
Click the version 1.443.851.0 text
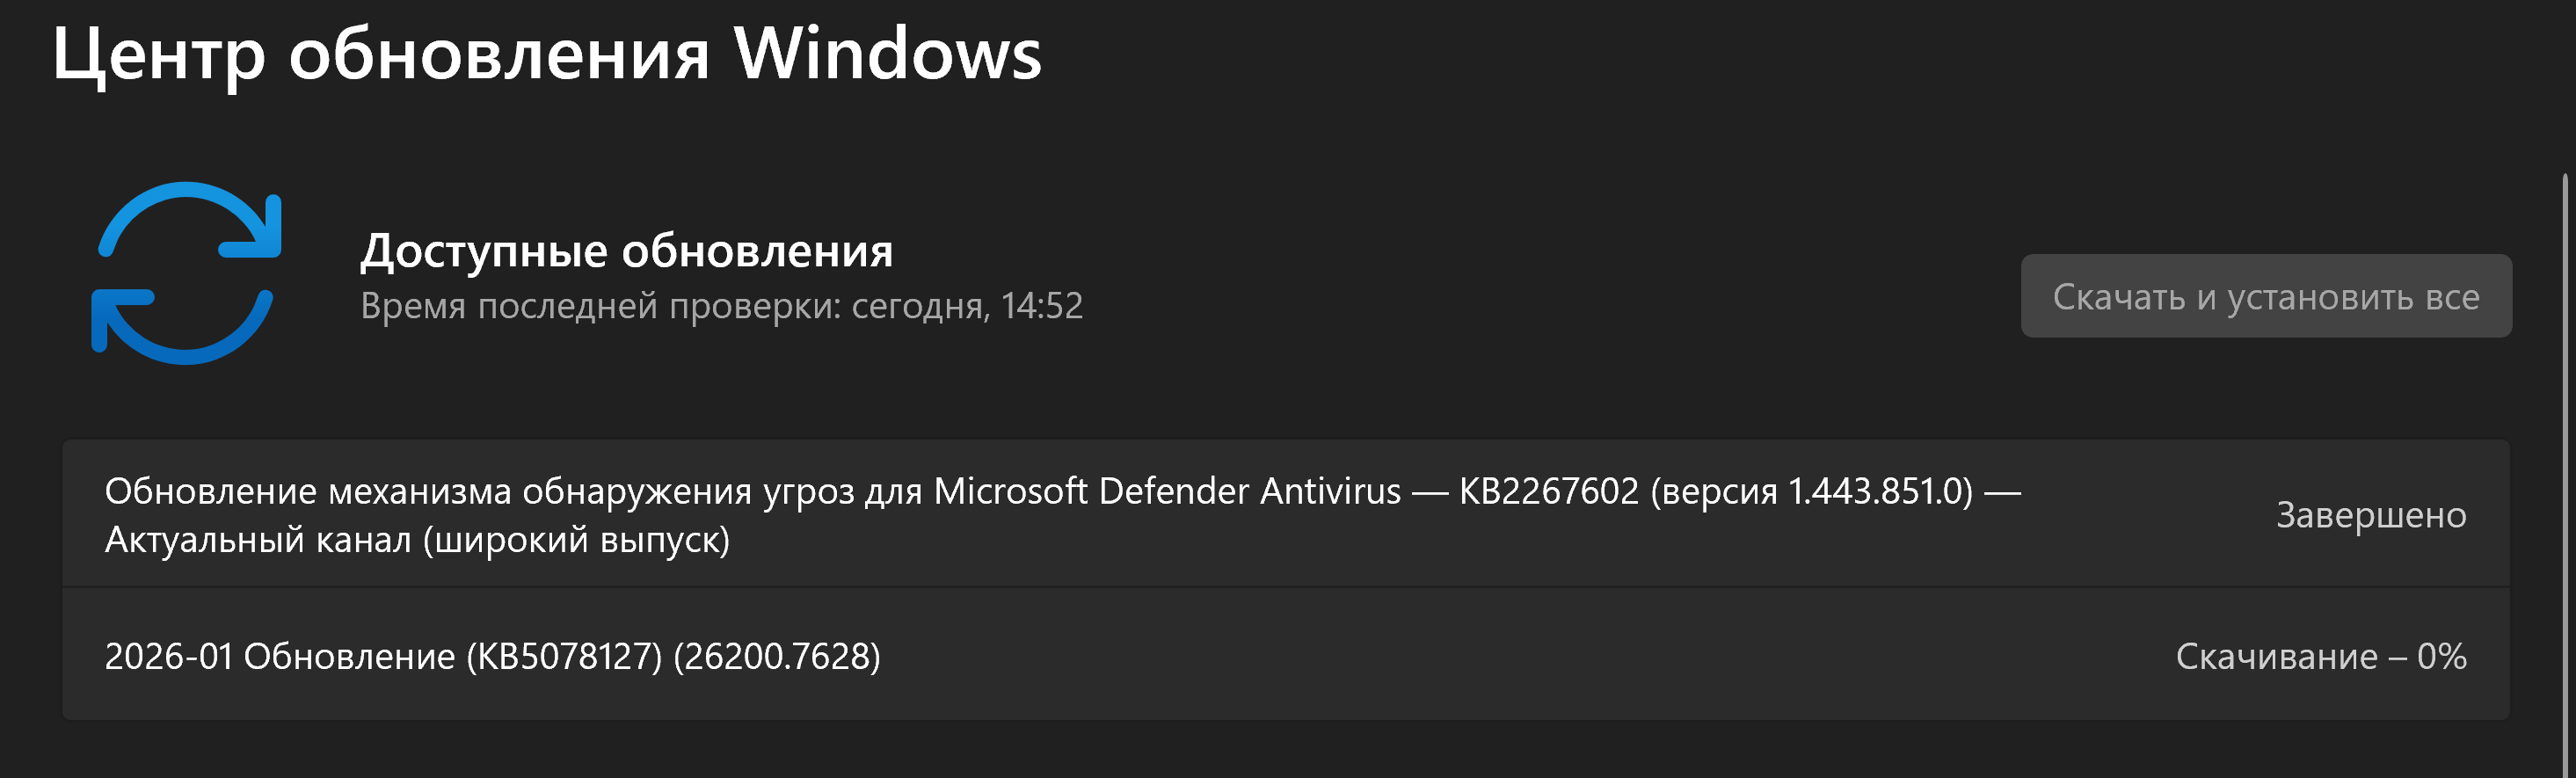(x=1879, y=491)
